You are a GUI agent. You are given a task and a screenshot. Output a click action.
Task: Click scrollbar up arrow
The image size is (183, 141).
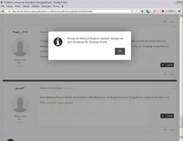tap(181, 15)
